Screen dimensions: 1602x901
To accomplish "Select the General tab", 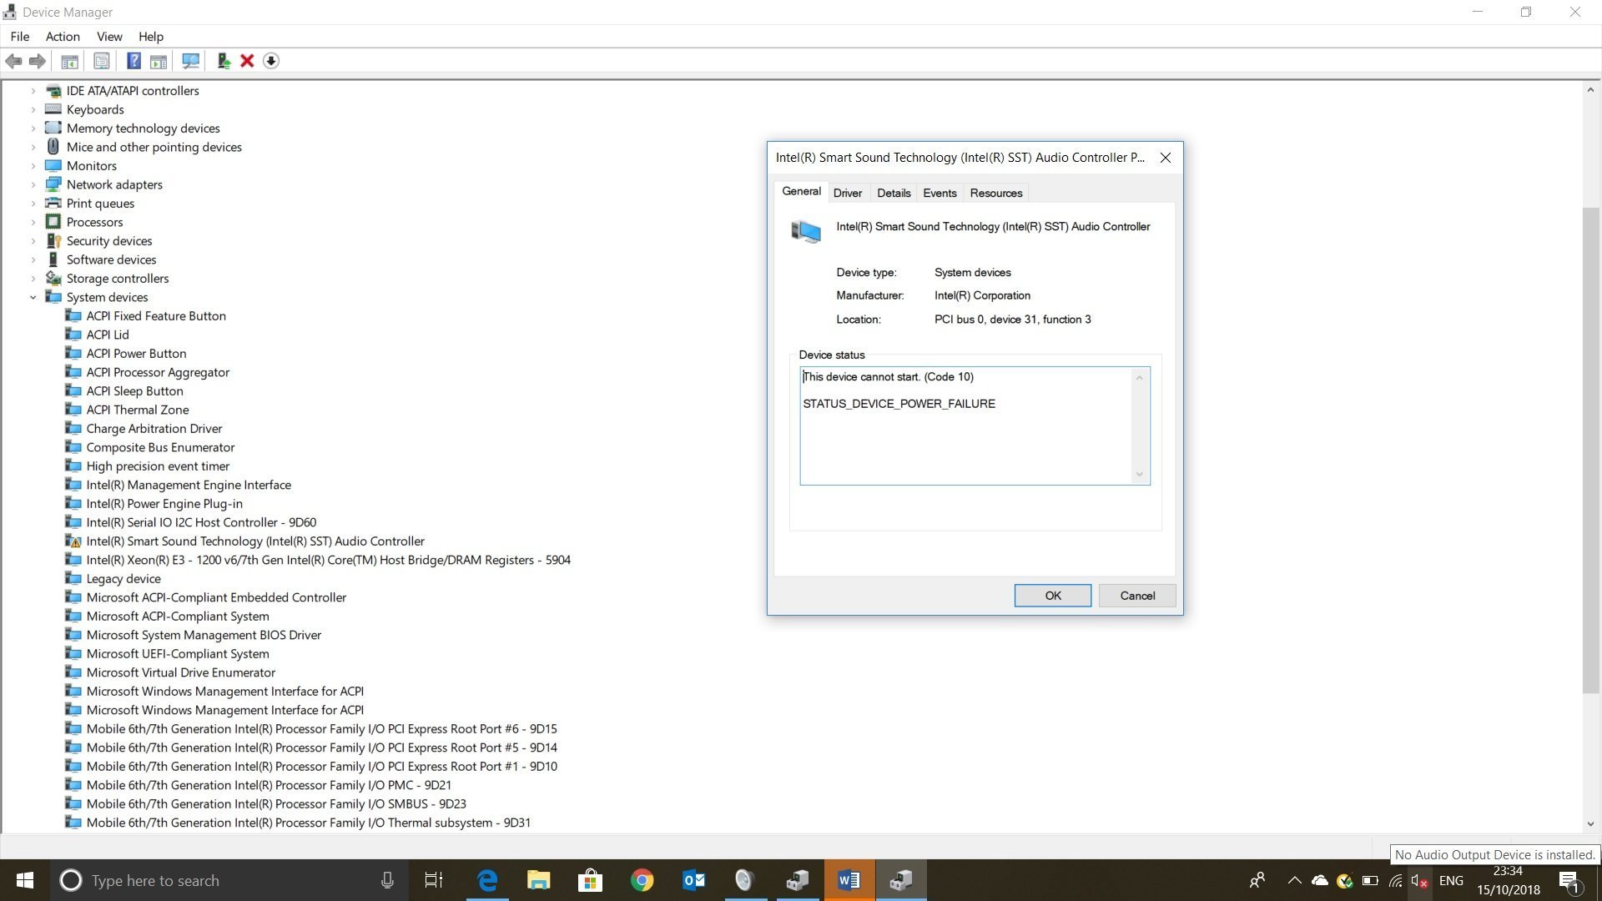I will pyautogui.click(x=801, y=191).
